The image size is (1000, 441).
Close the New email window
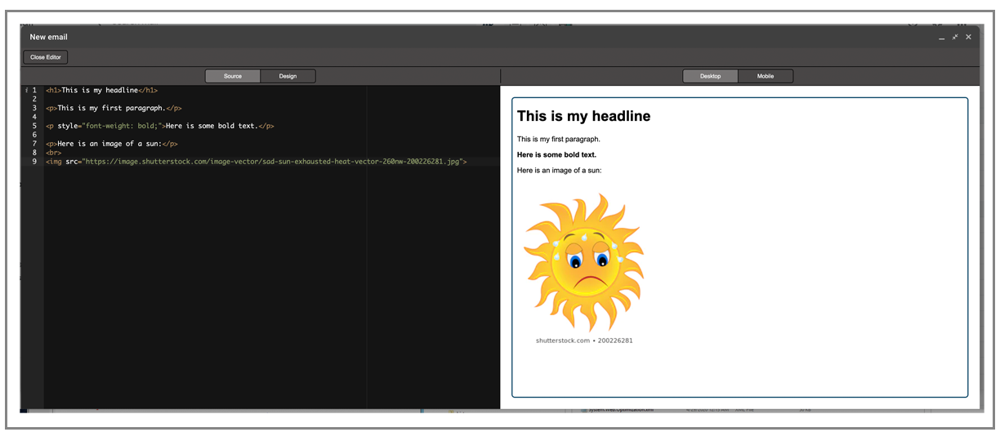coord(968,37)
